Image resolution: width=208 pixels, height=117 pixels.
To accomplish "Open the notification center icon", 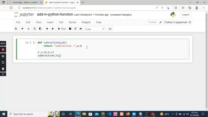I will [203, 114].
